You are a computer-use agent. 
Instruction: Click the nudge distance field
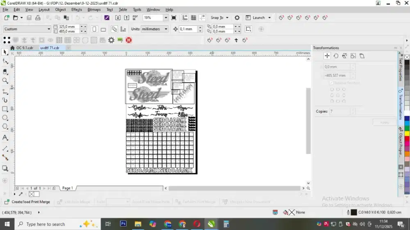[188, 29]
